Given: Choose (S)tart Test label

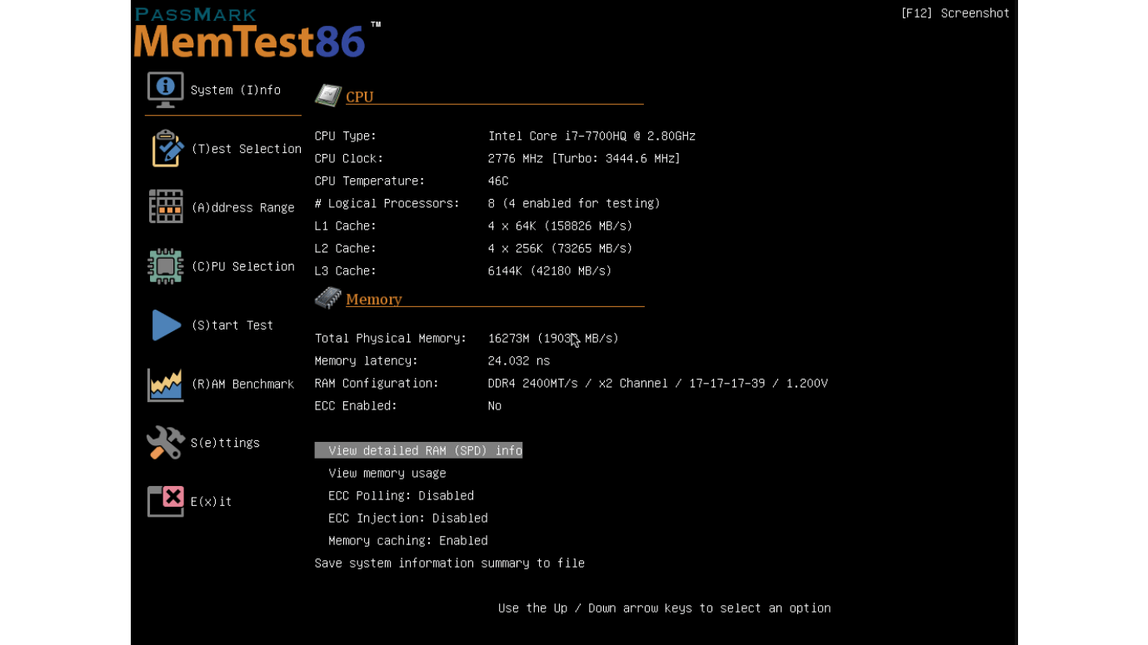Looking at the screenshot, I should point(232,325).
